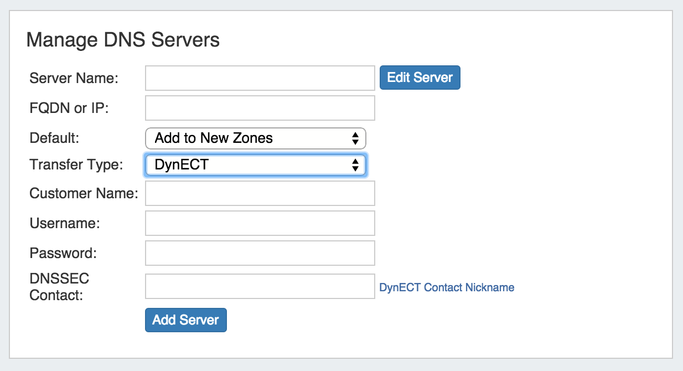Click the "Password:" field label
The height and width of the screenshot is (371, 683).
tap(63, 253)
